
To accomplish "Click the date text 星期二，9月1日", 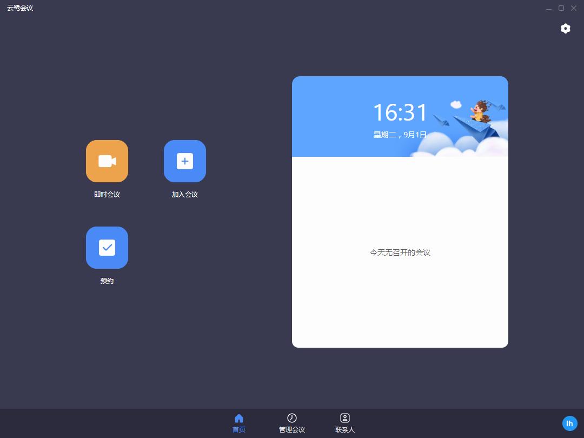I will tap(400, 135).
